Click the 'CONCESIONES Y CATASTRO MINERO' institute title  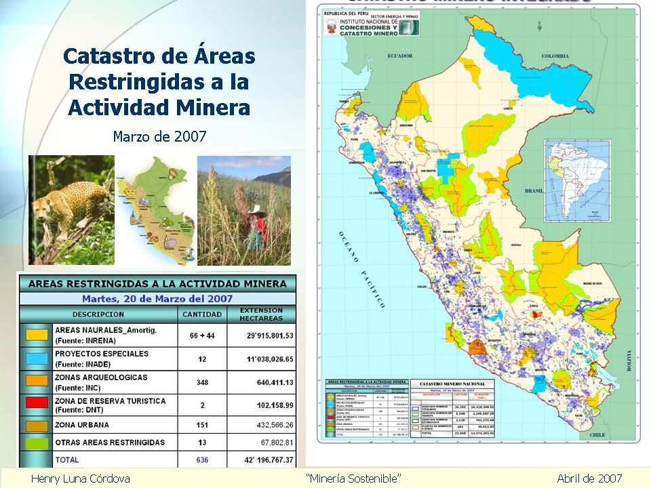click(368, 30)
